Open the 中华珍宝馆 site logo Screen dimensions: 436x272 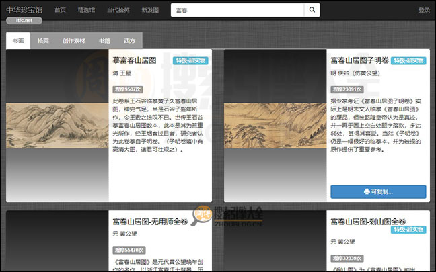[x=24, y=10]
